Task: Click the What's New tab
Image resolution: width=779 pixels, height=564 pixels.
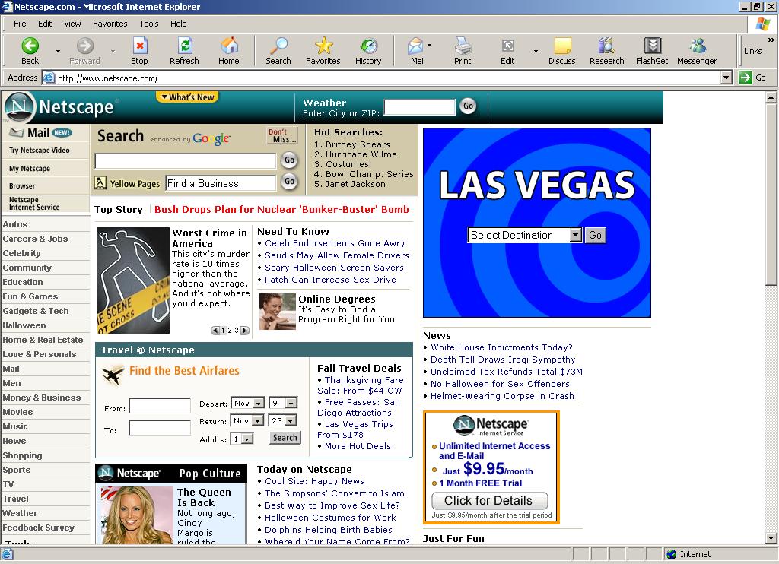Action: coord(187,97)
